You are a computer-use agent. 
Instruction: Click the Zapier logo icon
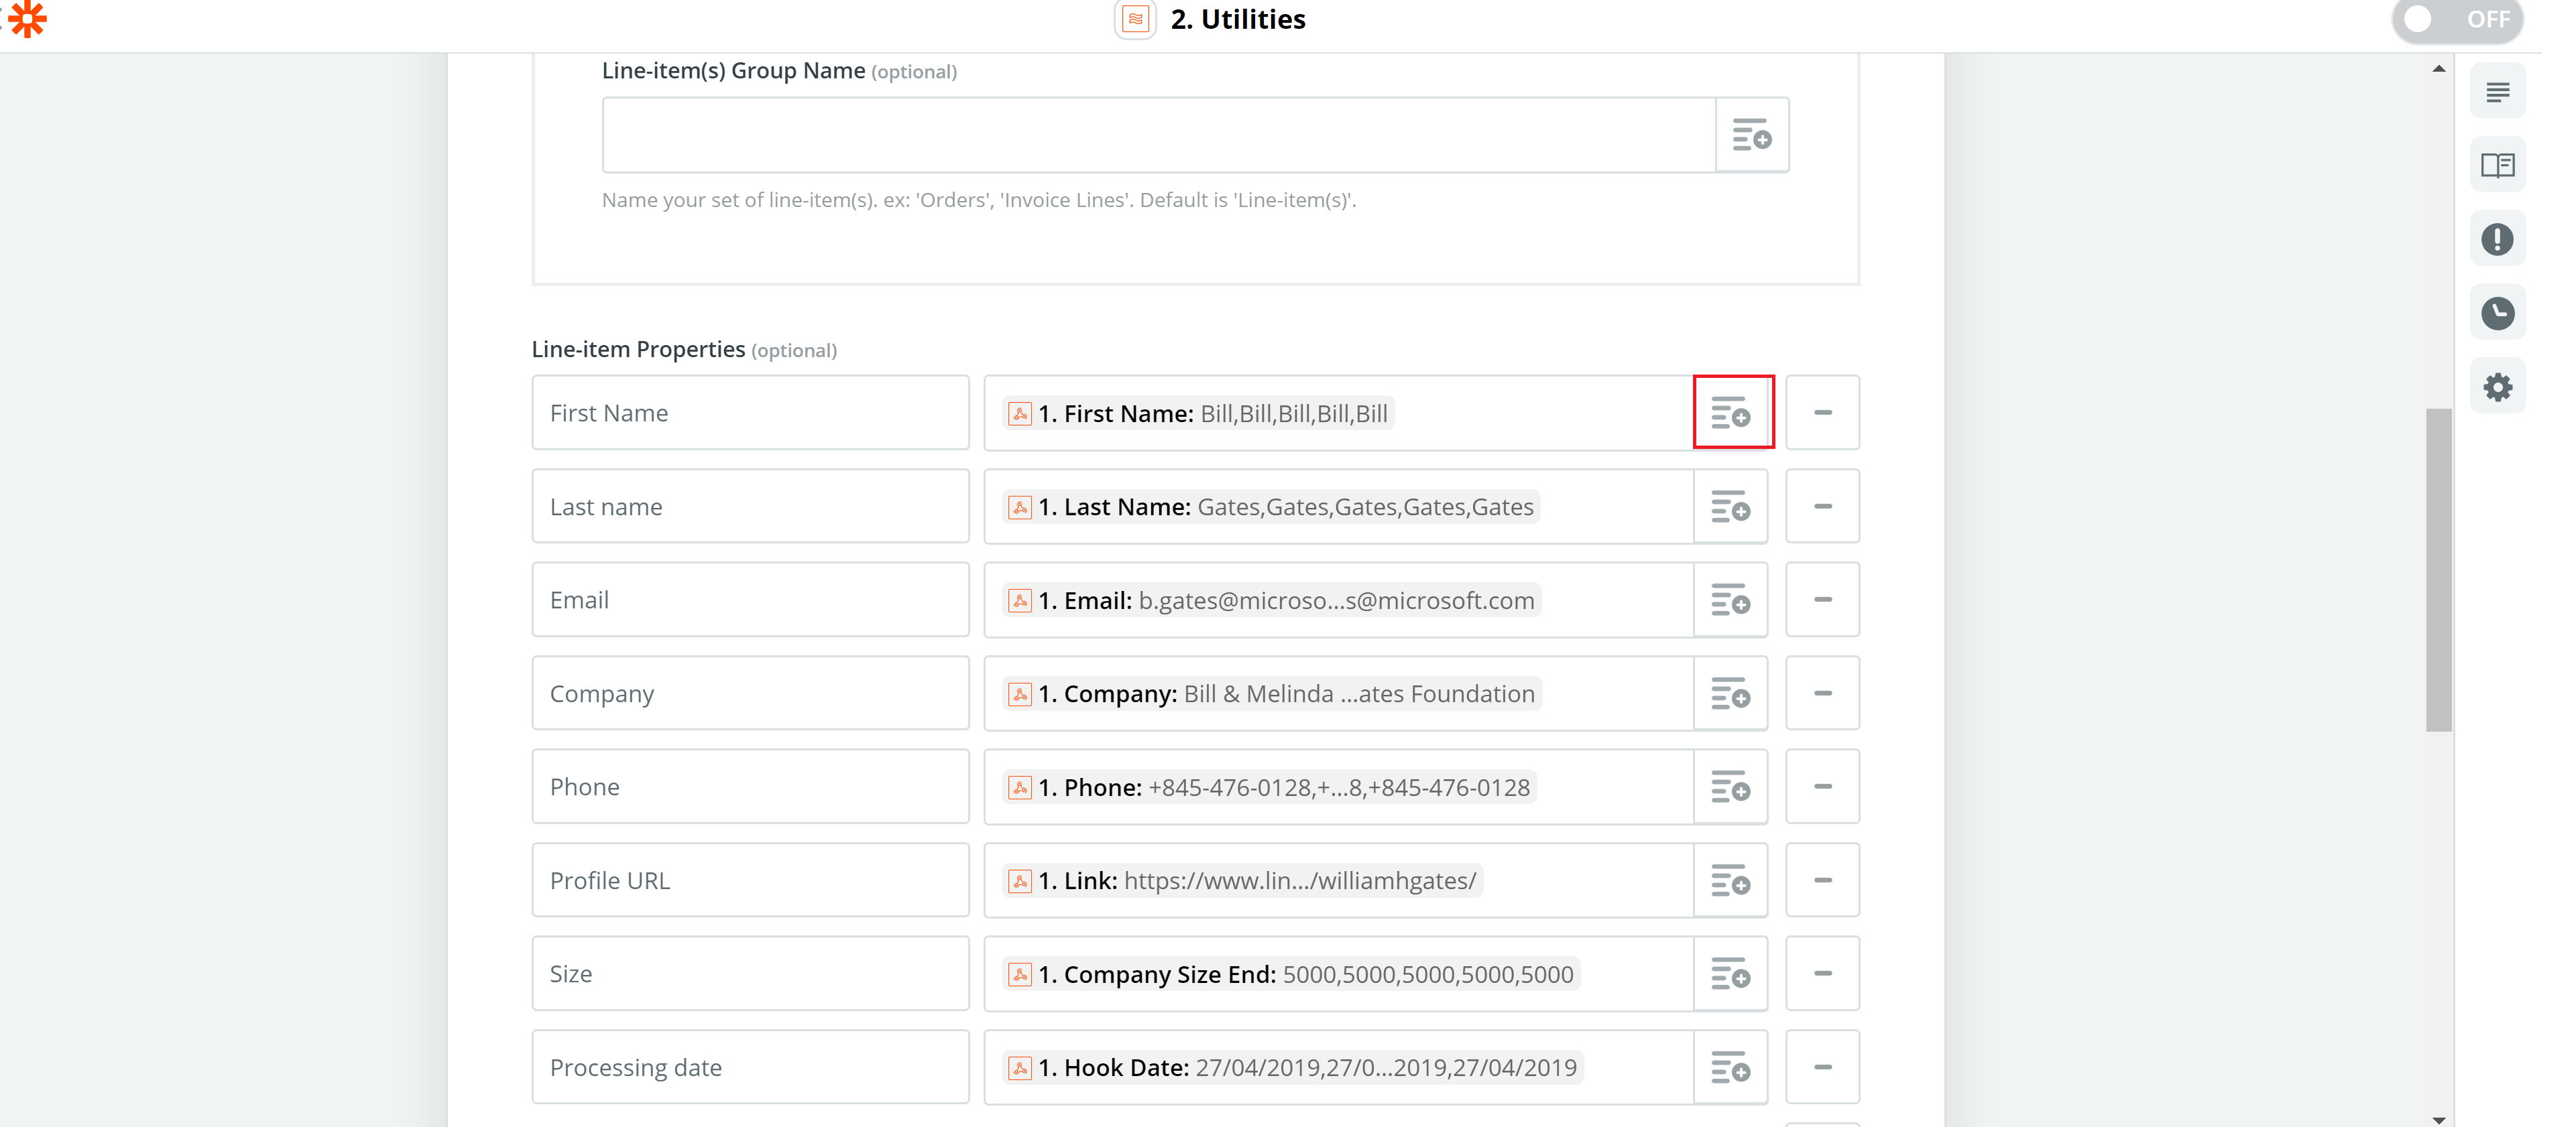[27, 18]
